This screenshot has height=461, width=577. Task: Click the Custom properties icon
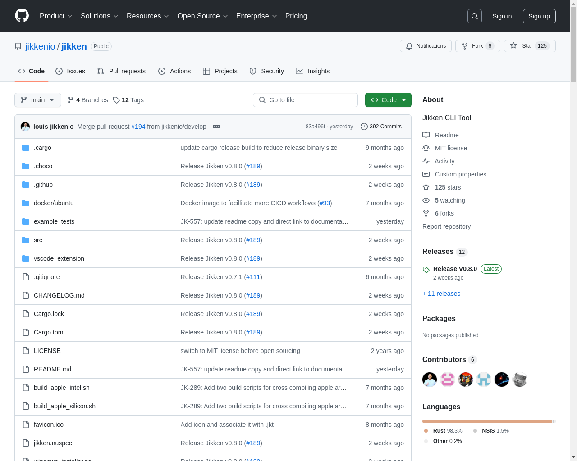pyautogui.click(x=426, y=174)
